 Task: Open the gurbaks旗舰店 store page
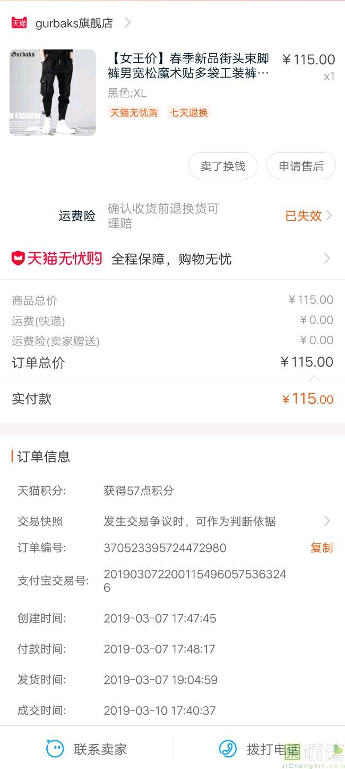(74, 23)
